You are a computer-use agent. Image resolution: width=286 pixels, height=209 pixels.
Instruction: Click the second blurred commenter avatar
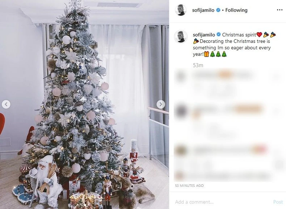tap(181, 111)
